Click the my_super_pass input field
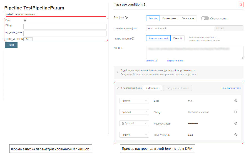Image resolution: width=246 pixels, height=154 pixels. click(65, 33)
